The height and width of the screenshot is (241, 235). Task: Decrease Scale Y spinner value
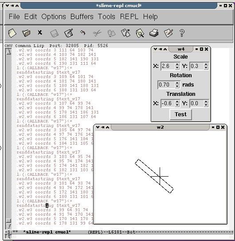click(x=206, y=68)
